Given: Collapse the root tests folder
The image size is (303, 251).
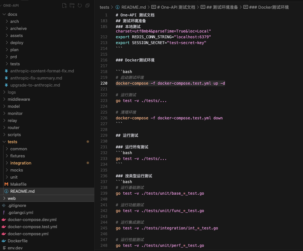Looking at the screenshot, I should (x=12, y=142).
